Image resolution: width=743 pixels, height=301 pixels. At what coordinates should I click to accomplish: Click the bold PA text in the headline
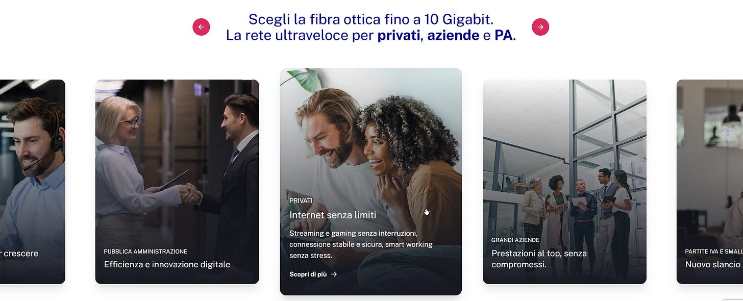504,36
